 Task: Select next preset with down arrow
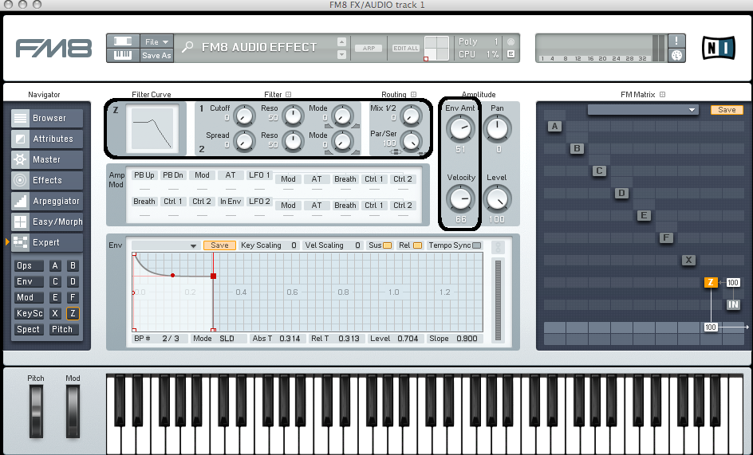pos(341,54)
